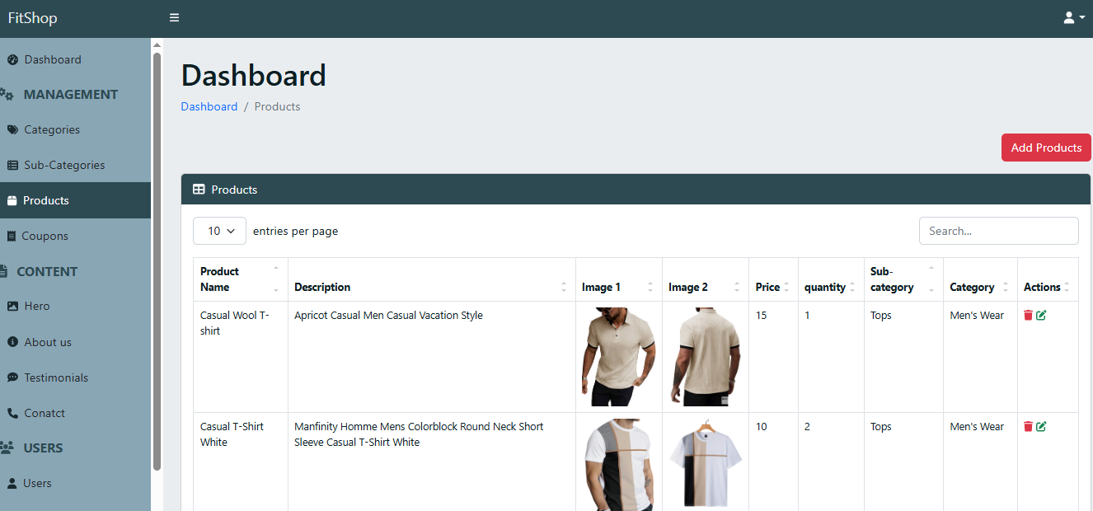The width and height of the screenshot is (1093, 511).
Task: Follow the Dashboard breadcrumb link
Action: tap(209, 107)
